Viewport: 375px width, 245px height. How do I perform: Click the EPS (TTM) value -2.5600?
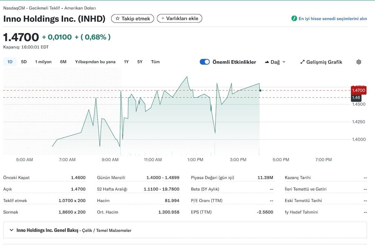(265, 212)
